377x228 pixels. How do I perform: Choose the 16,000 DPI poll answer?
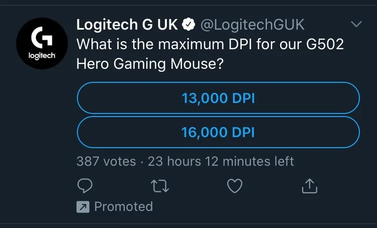[x=218, y=133]
